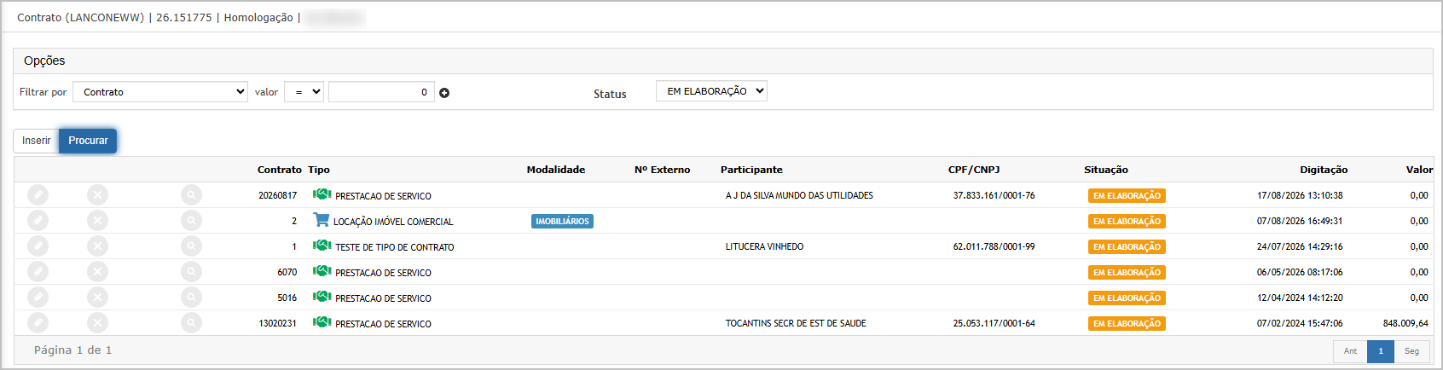Select page 1 in pagination
The width and height of the screenshot is (1443, 370).
(x=1381, y=351)
